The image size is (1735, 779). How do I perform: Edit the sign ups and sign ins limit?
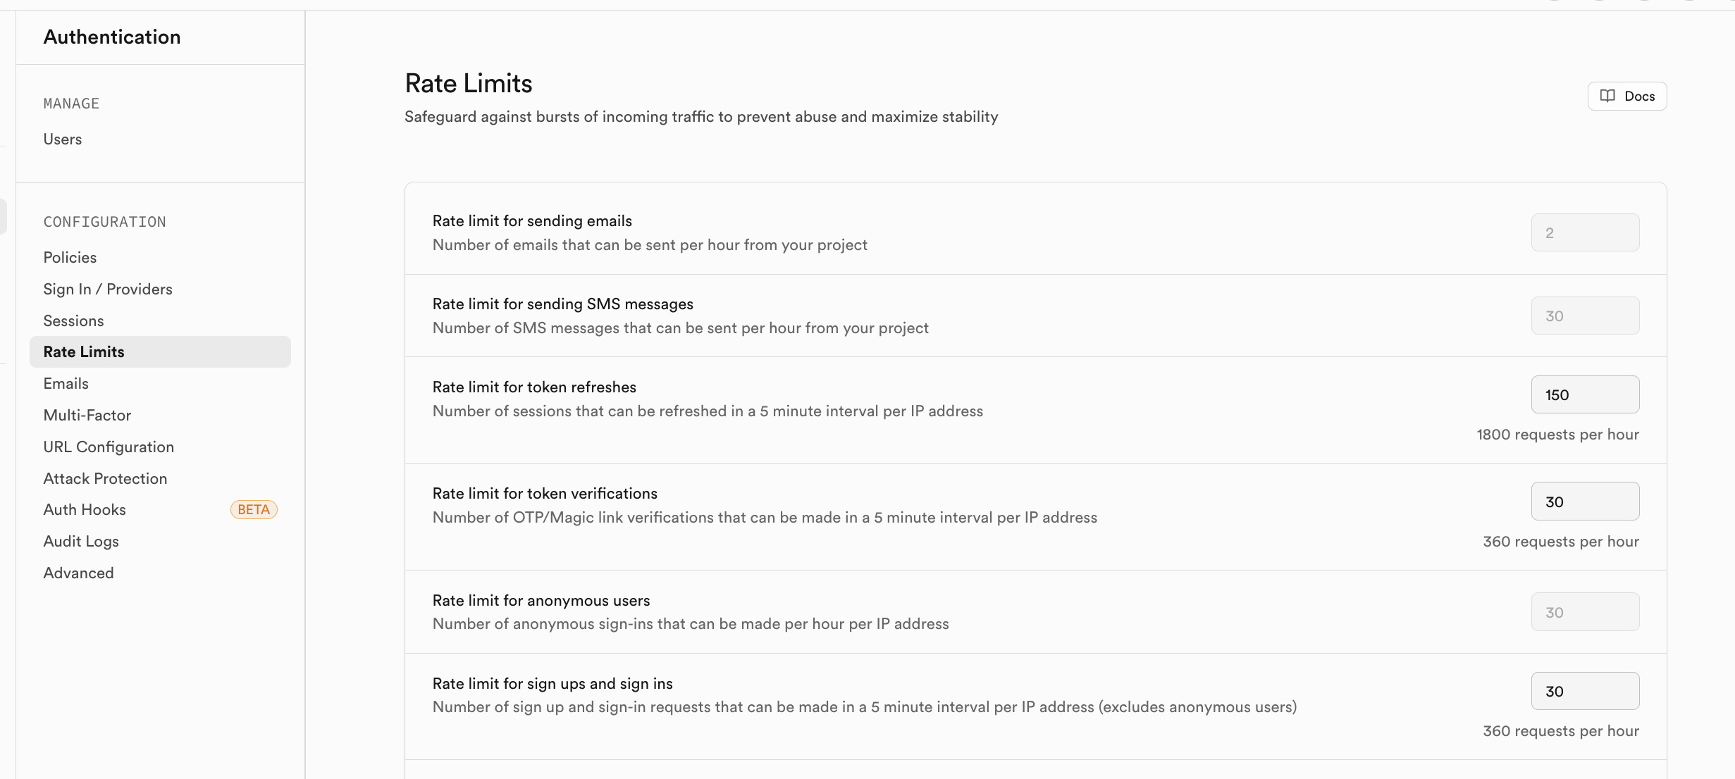point(1585,692)
